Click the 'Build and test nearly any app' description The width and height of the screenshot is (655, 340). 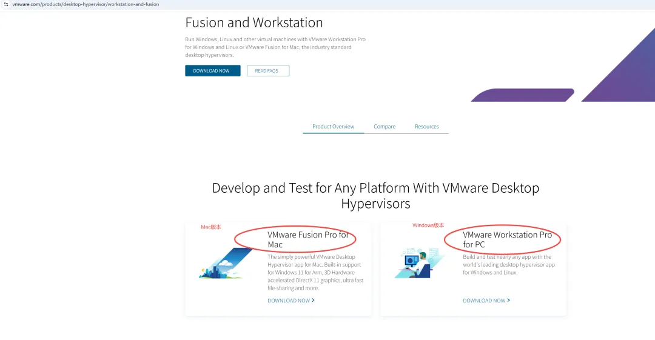(x=509, y=264)
